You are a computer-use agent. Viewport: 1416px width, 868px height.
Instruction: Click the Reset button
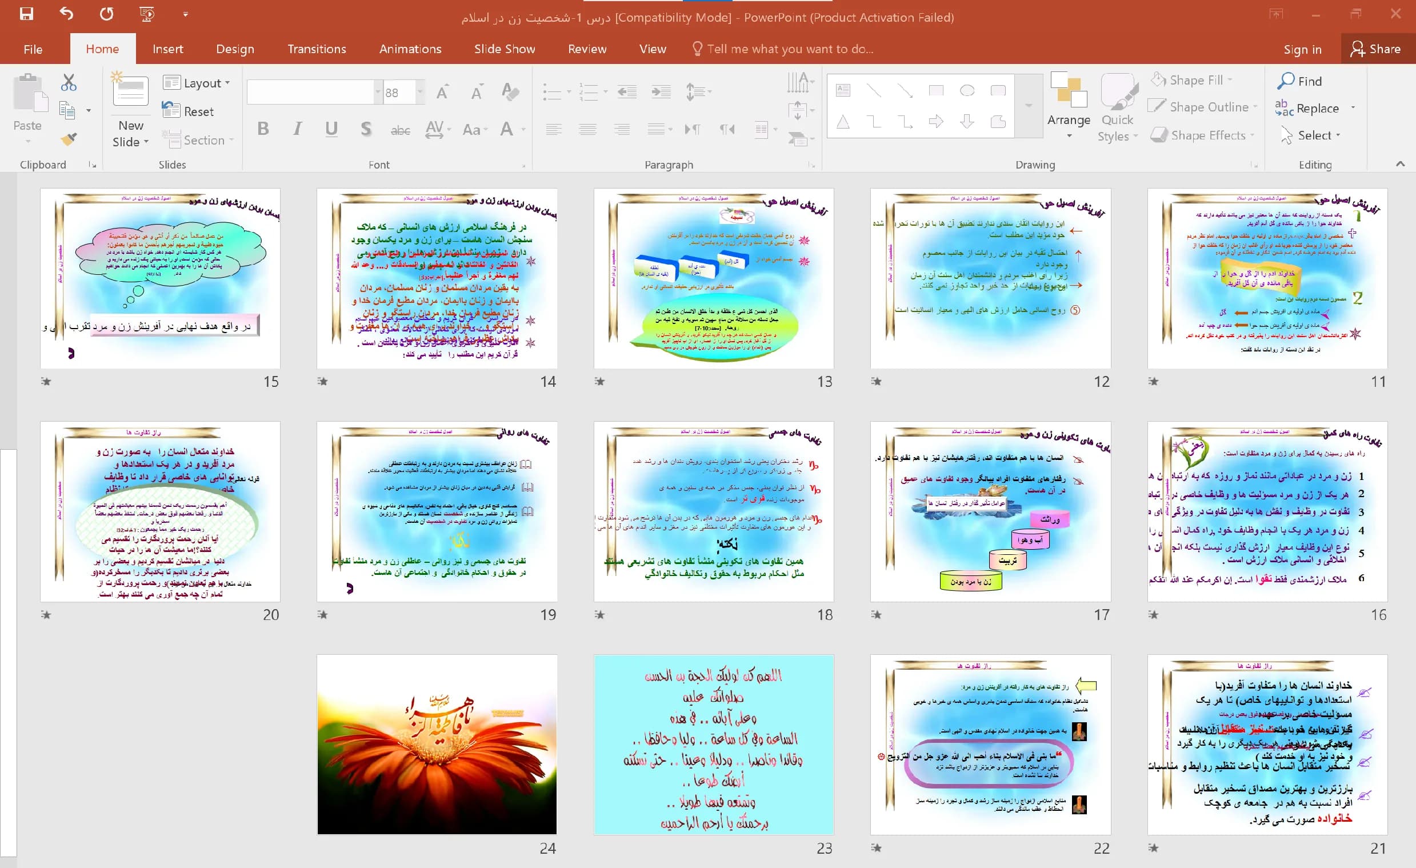point(189,111)
